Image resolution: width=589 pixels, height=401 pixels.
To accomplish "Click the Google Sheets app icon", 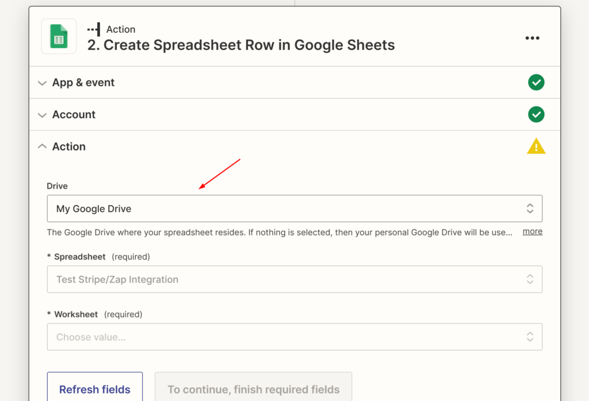I will pyautogui.click(x=59, y=36).
